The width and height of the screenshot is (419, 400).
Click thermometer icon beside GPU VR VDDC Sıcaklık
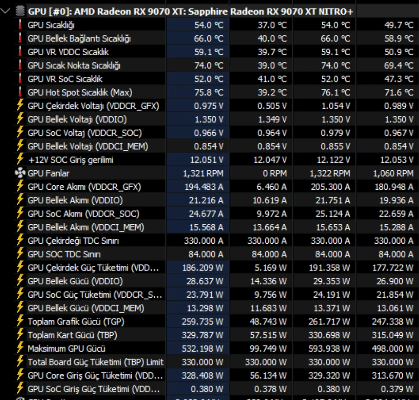pos(20,51)
